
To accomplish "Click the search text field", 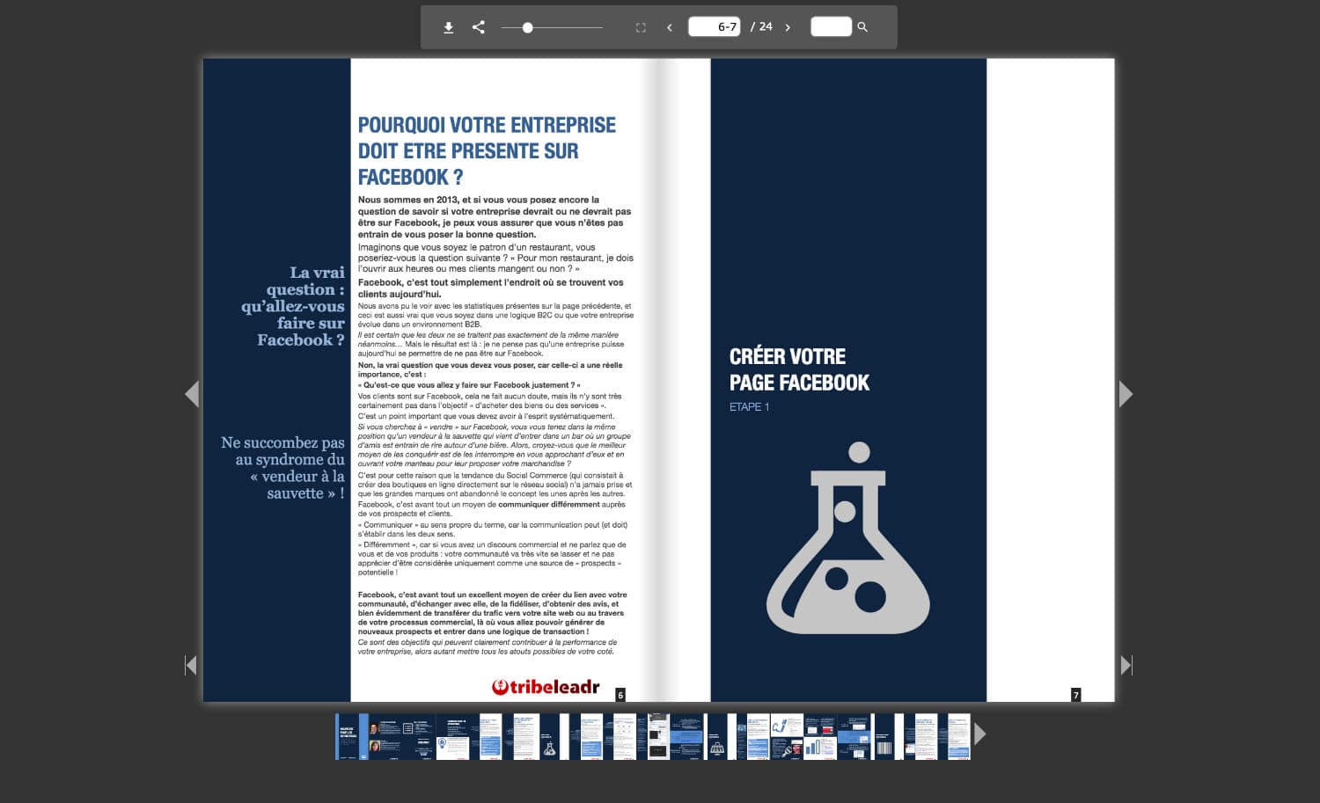I will point(831,26).
